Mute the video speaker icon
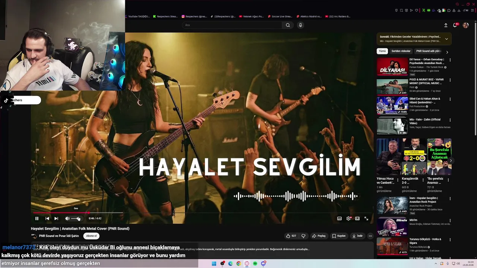Screen dimensions: 477x268 point(67,218)
